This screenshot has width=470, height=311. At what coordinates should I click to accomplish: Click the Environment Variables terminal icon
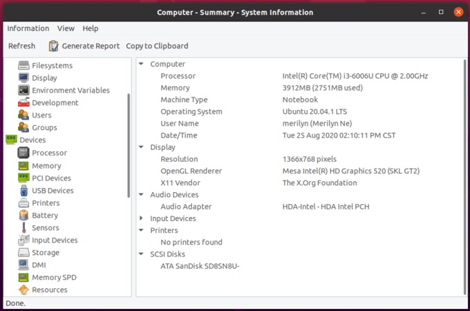point(23,90)
